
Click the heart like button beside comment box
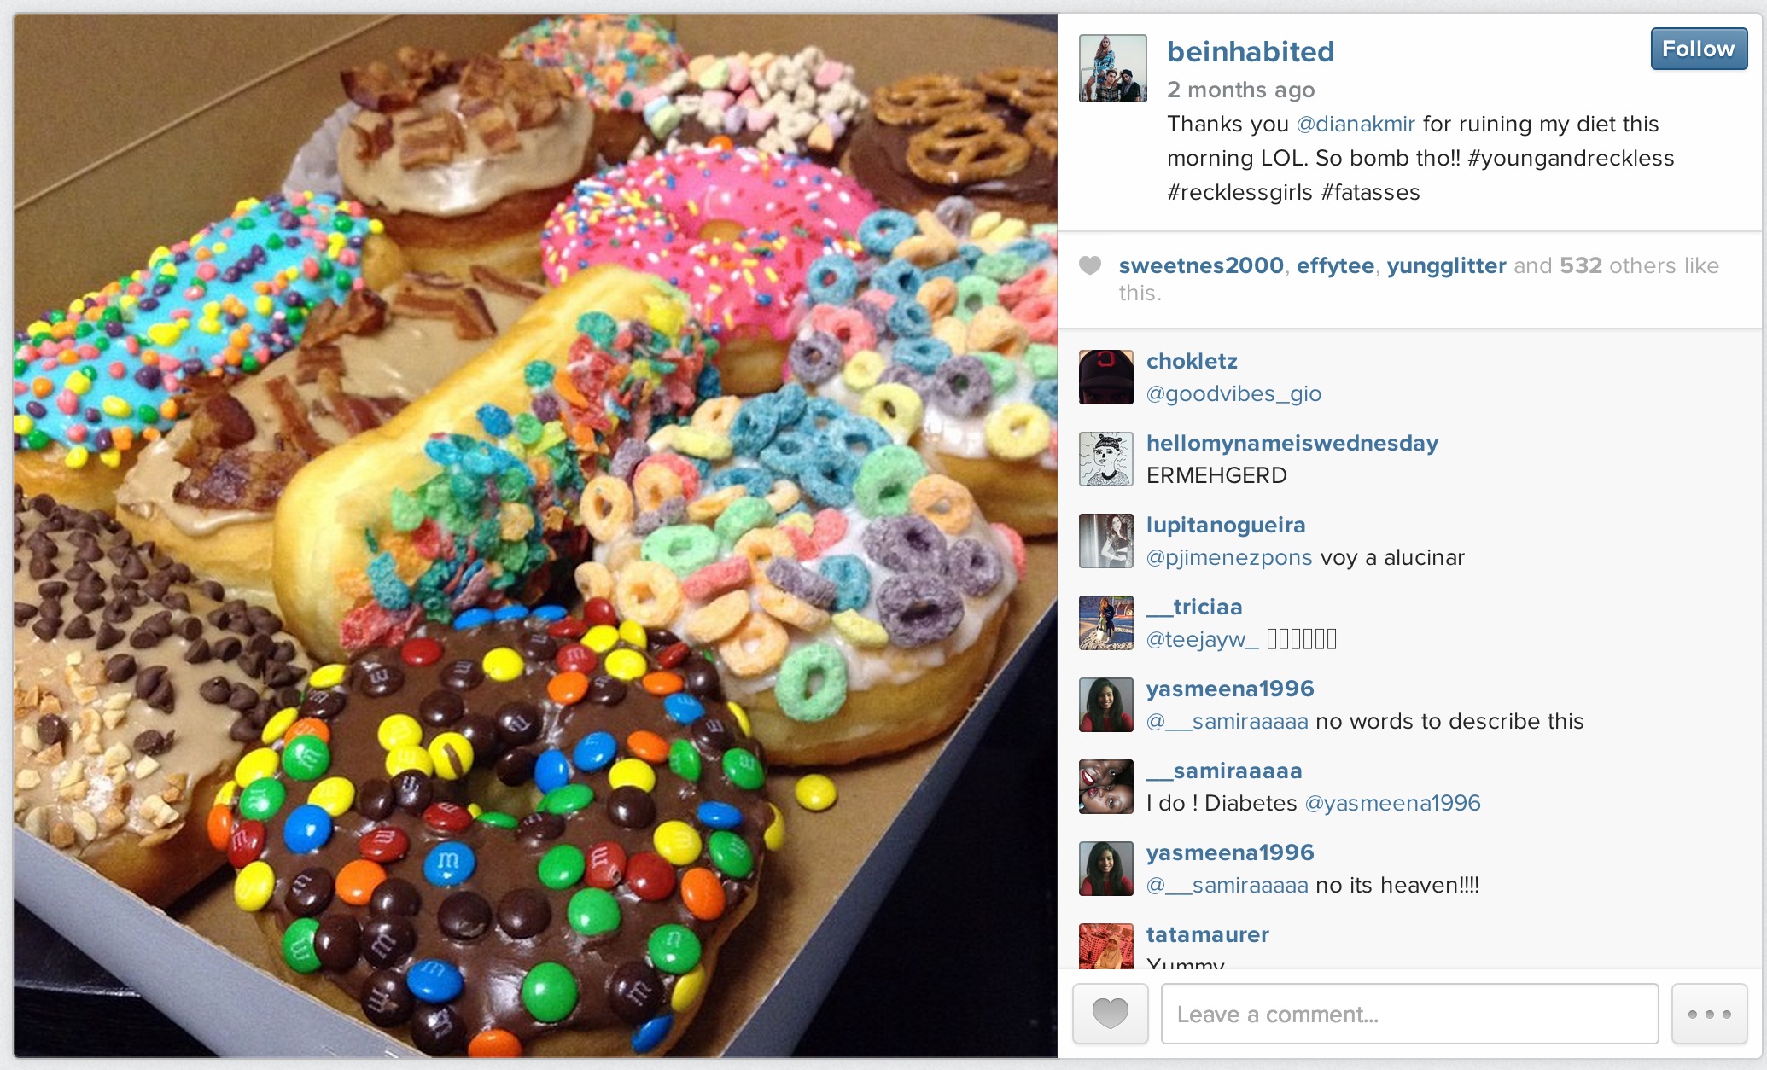[x=1110, y=1014]
